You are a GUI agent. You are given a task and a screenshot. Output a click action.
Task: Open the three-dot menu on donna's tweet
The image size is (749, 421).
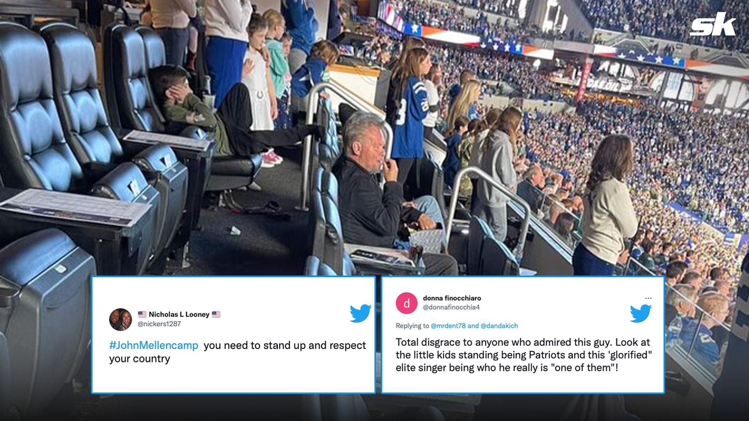(648, 298)
